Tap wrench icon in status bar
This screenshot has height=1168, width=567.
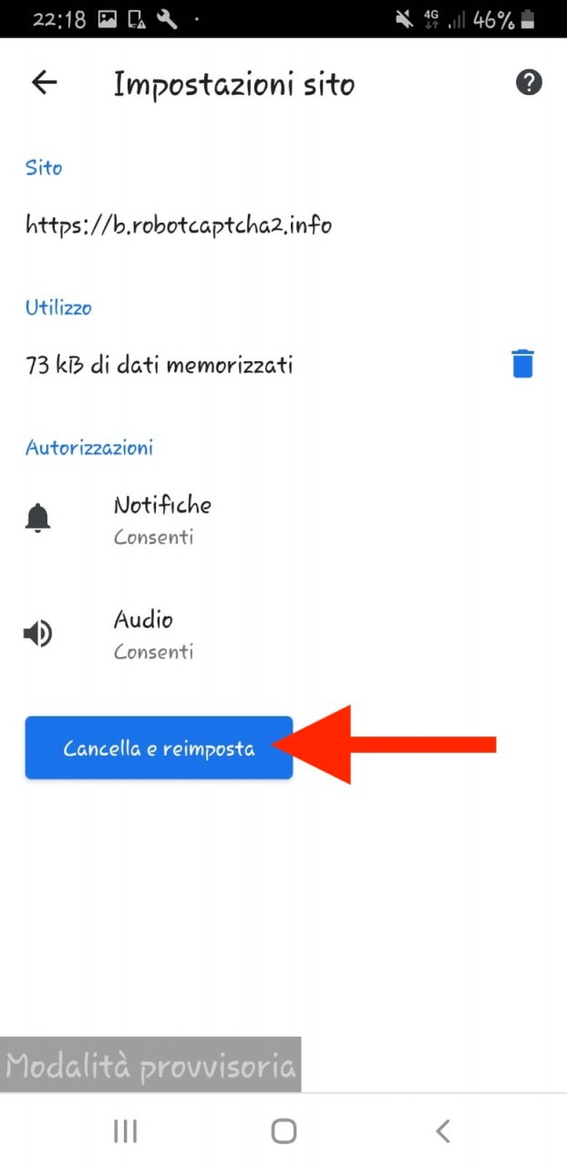pyautogui.click(x=166, y=19)
